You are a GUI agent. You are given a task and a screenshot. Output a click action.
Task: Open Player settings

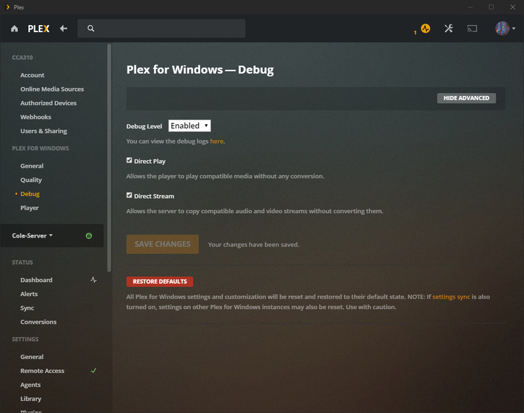[x=30, y=208]
